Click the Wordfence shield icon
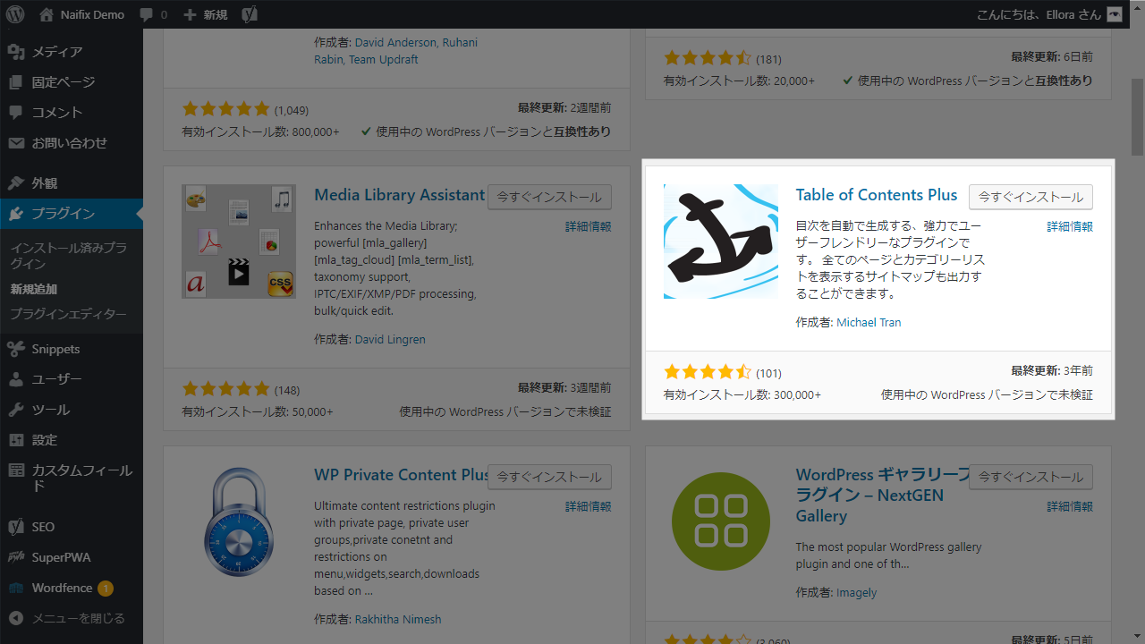The height and width of the screenshot is (644, 1145). click(x=16, y=588)
